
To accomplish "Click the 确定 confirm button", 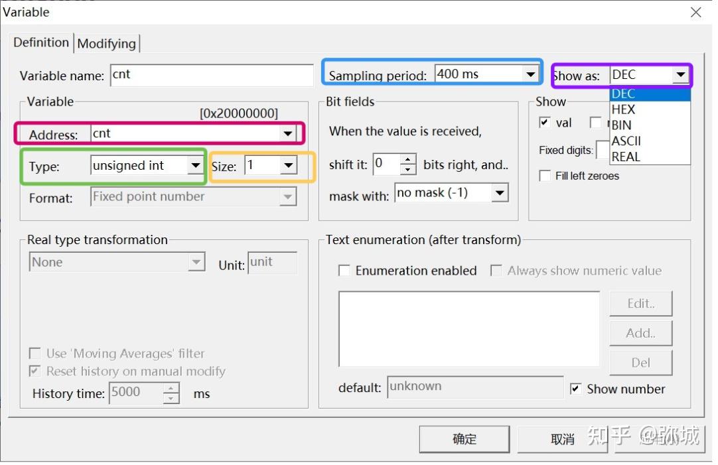I will (463, 438).
